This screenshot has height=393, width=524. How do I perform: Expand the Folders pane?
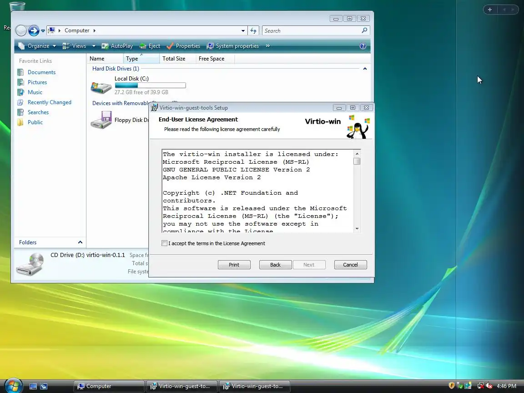80,242
